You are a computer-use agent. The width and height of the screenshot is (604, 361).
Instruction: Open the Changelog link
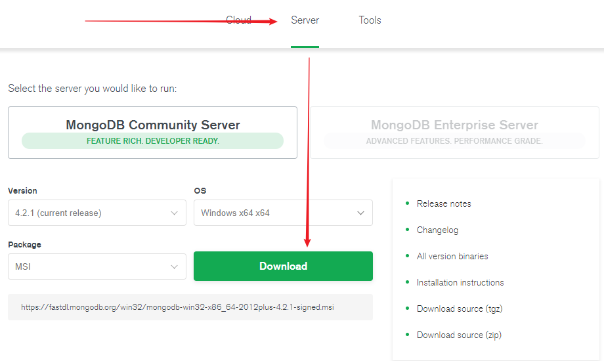click(x=438, y=230)
